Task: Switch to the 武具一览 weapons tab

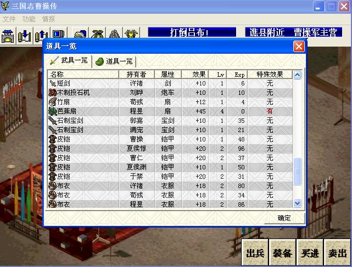Action: (69, 61)
